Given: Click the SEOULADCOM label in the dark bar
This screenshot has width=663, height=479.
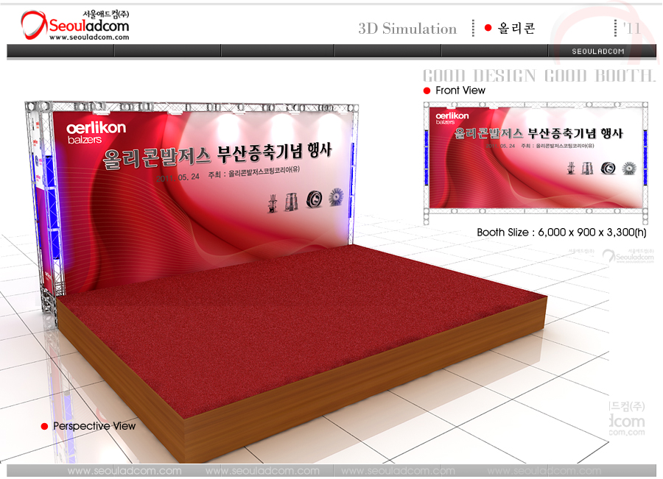Looking at the screenshot, I should [598, 52].
